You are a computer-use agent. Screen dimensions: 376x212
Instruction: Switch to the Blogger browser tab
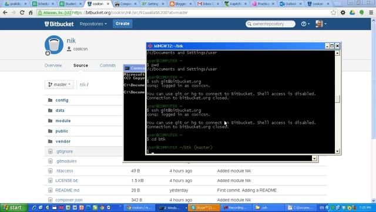(x=180, y=4)
